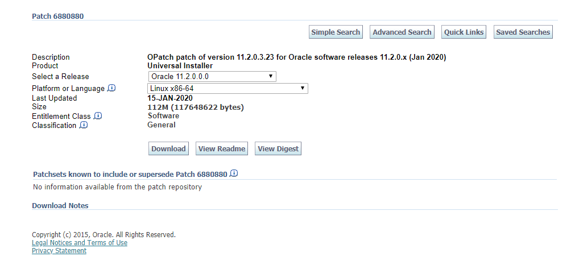Viewport: 579px width, 273px height.
Task: Click View Readme
Action: pos(222,149)
